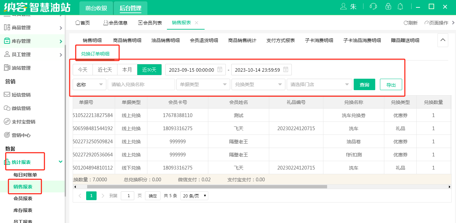Switch to the 油品销售明细 tab
Viewport: 456px width, 223px height.
(166, 40)
